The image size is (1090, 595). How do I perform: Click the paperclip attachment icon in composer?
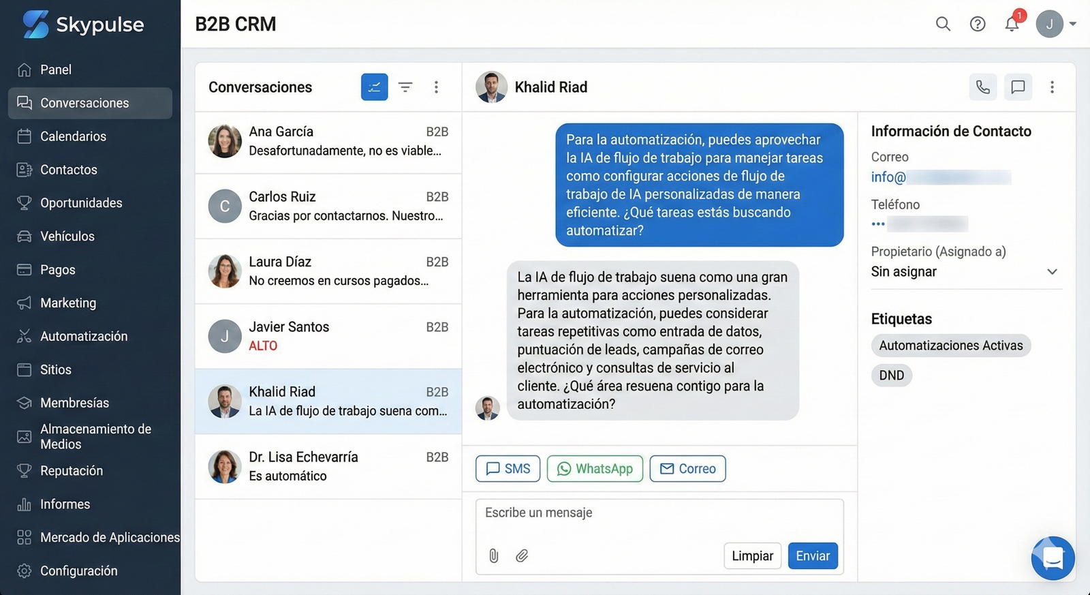pyautogui.click(x=494, y=555)
